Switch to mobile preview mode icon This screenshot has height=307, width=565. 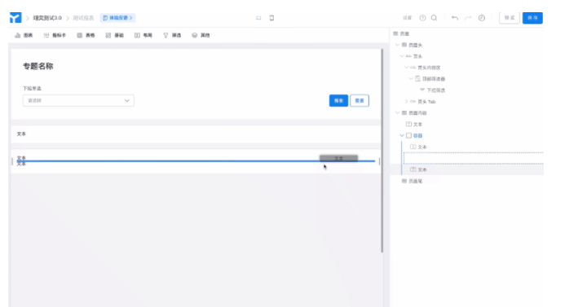[271, 18]
